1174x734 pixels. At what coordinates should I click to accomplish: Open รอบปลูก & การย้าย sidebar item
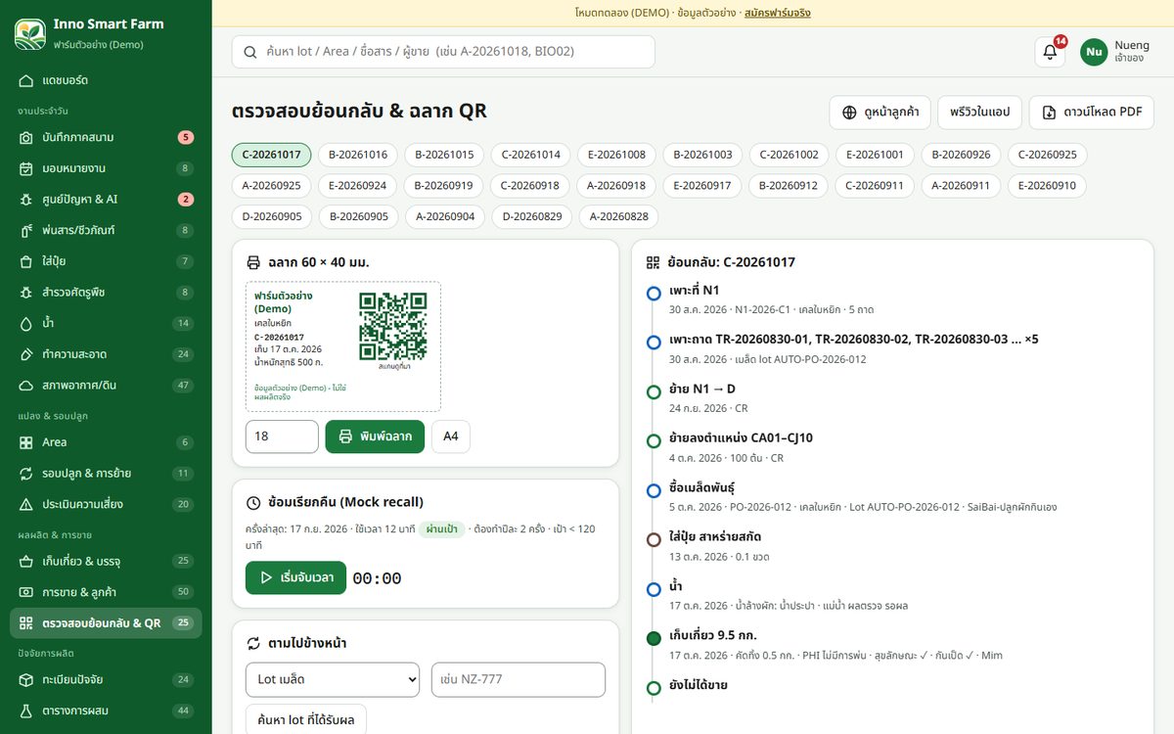click(x=106, y=474)
